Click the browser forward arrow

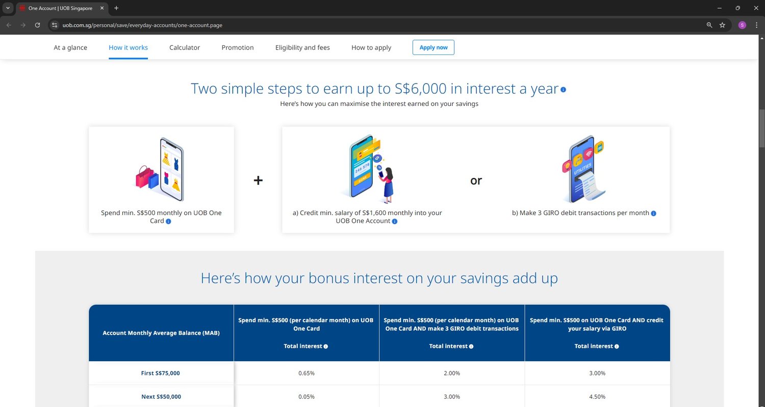pos(23,25)
